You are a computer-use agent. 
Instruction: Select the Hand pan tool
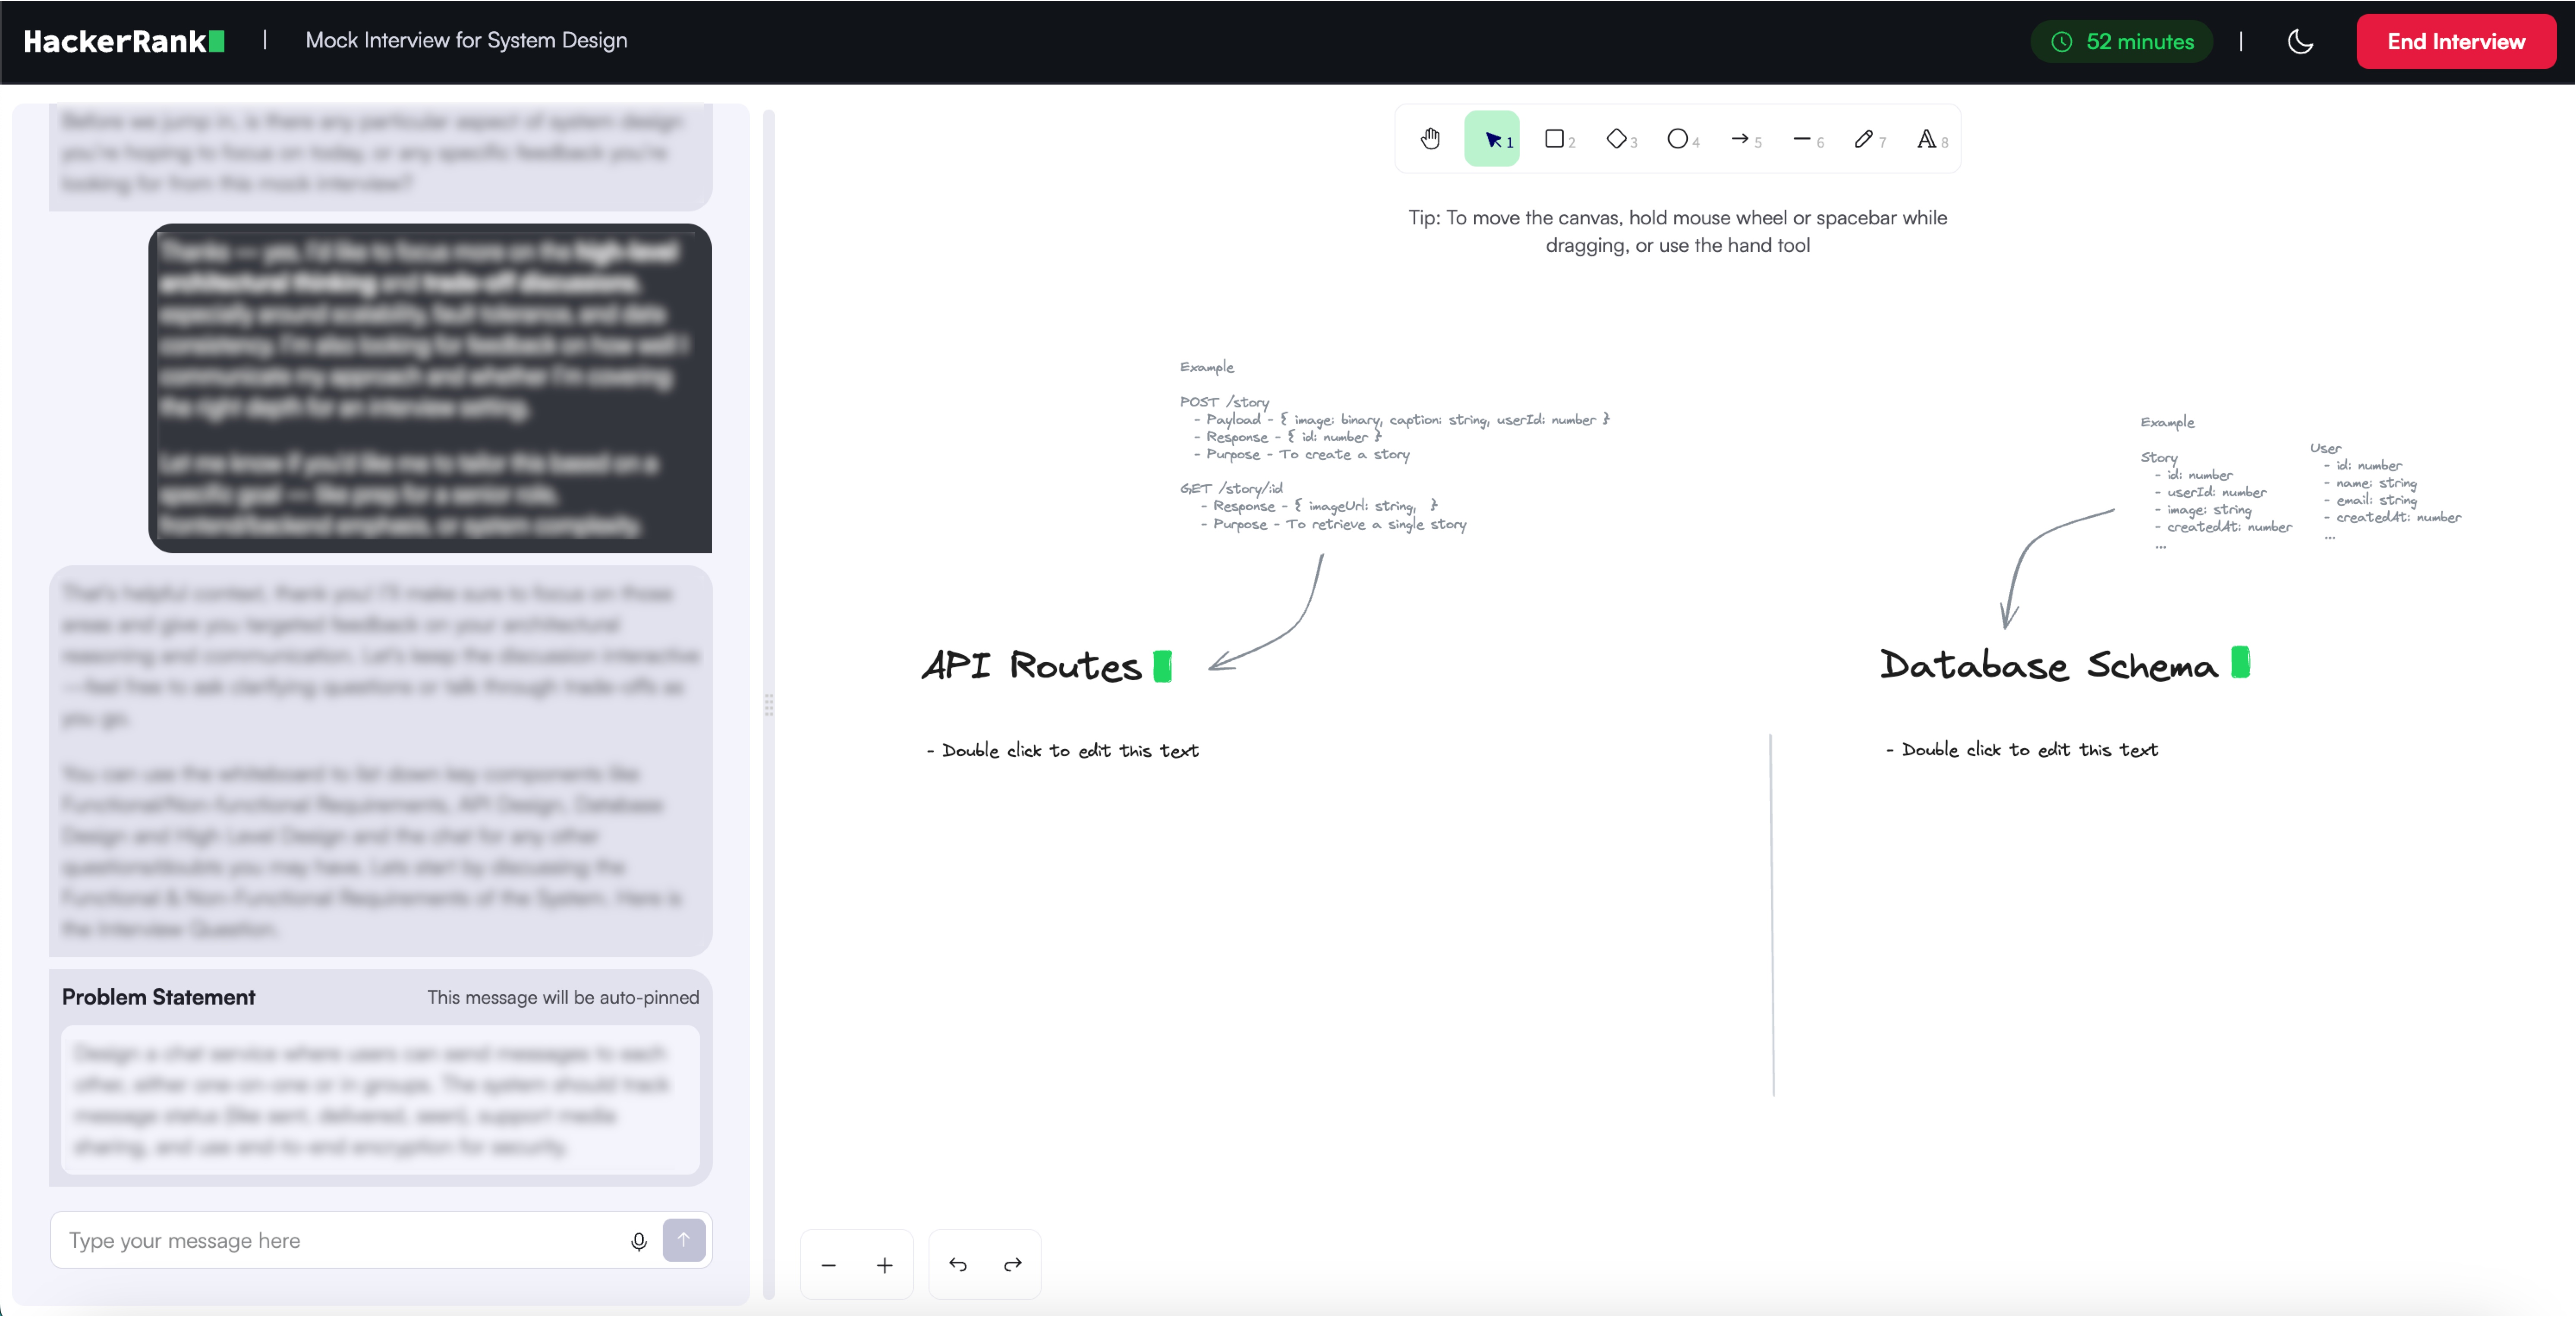click(1430, 139)
